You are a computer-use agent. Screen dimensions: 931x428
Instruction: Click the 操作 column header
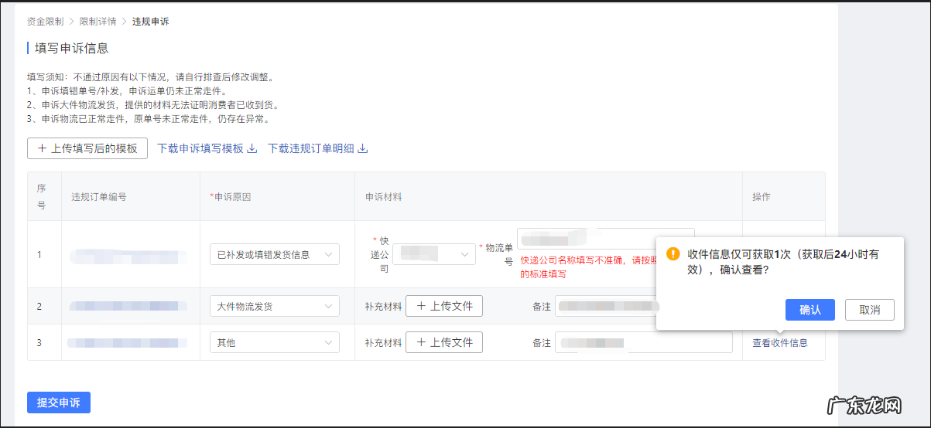pyautogui.click(x=762, y=197)
